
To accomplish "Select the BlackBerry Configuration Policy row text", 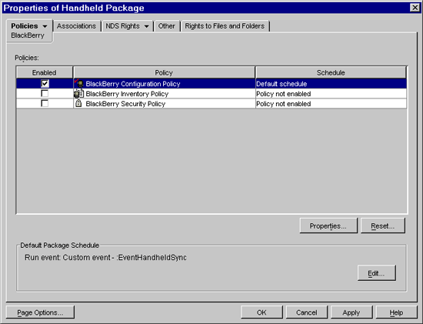I will click(x=133, y=84).
